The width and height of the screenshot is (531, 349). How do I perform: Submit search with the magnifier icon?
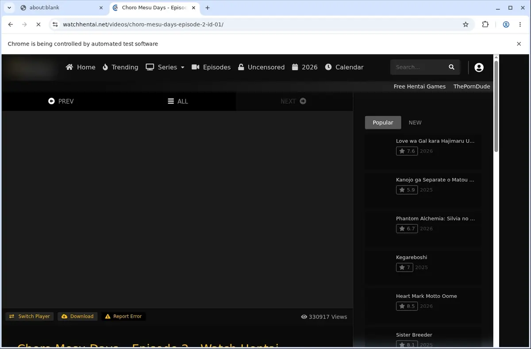coord(451,67)
